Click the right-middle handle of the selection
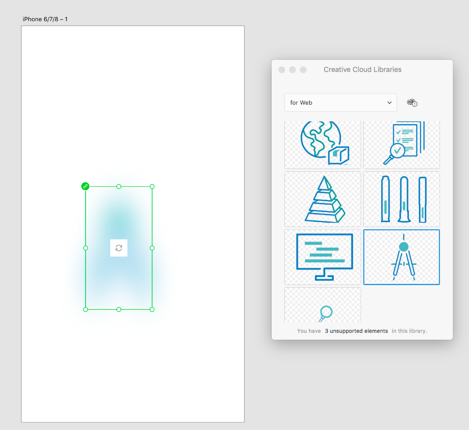The image size is (469, 430). 152,248
